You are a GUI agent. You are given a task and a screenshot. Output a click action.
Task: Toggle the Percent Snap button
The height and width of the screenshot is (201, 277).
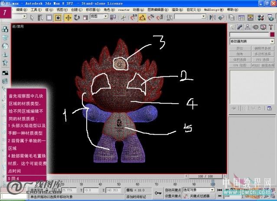coord(151,17)
